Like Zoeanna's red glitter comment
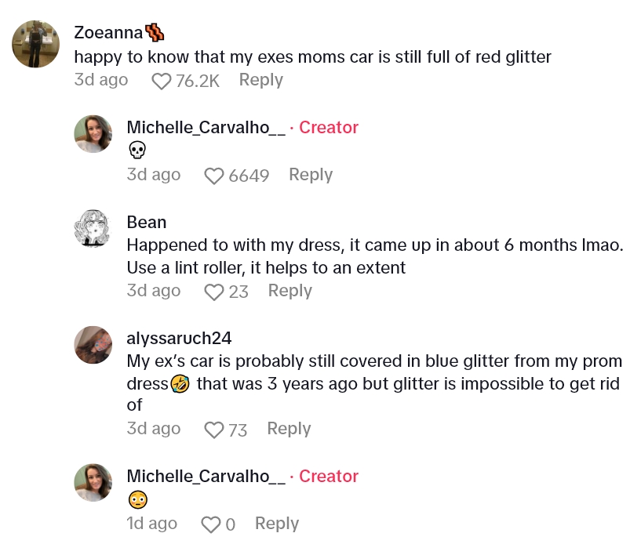Screen dimensions: 630x544 [161, 81]
